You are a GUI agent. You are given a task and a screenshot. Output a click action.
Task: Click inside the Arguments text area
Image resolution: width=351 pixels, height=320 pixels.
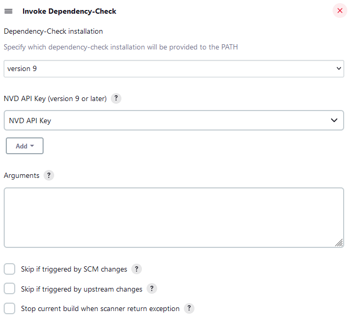pyautogui.click(x=174, y=217)
